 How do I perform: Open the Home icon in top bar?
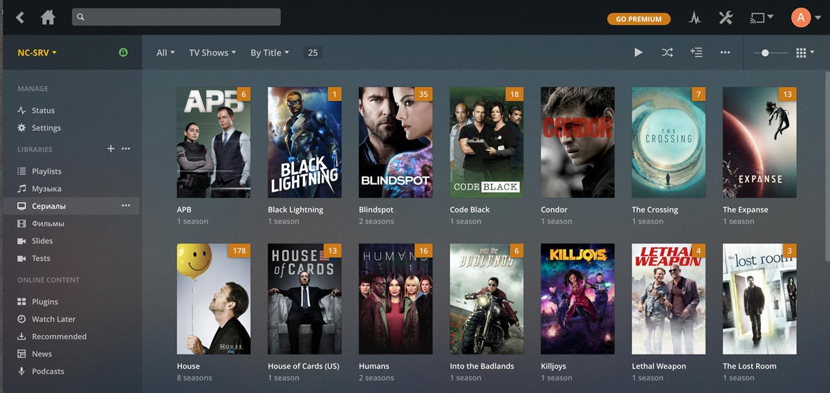coord(48,17)
